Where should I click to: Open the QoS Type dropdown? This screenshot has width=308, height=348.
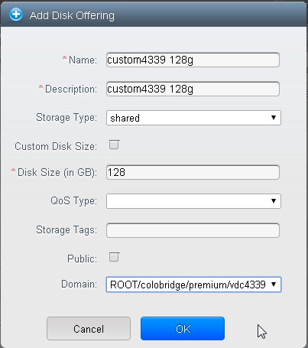point(193,201)
